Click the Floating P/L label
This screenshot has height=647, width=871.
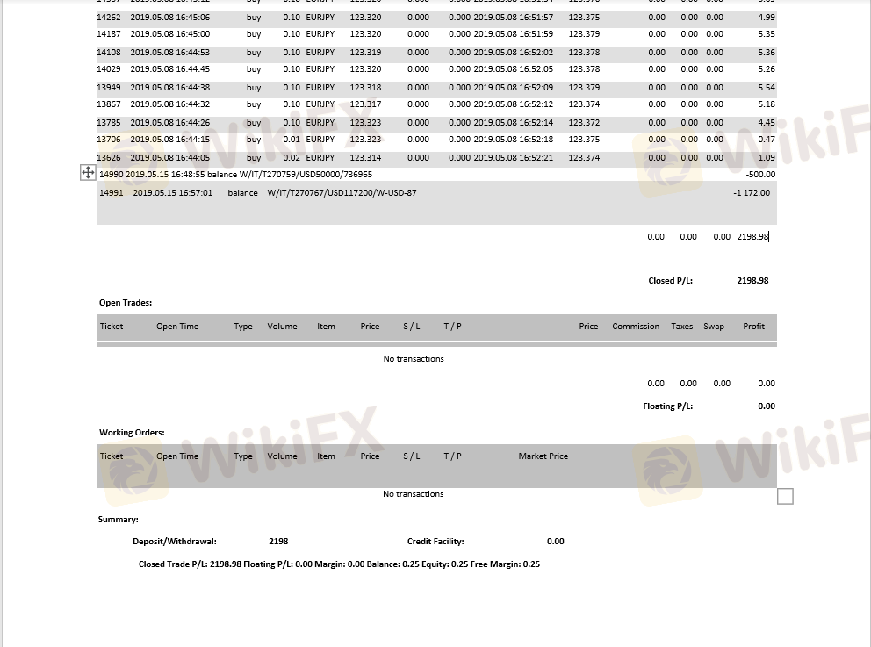(x=667, y=406)
